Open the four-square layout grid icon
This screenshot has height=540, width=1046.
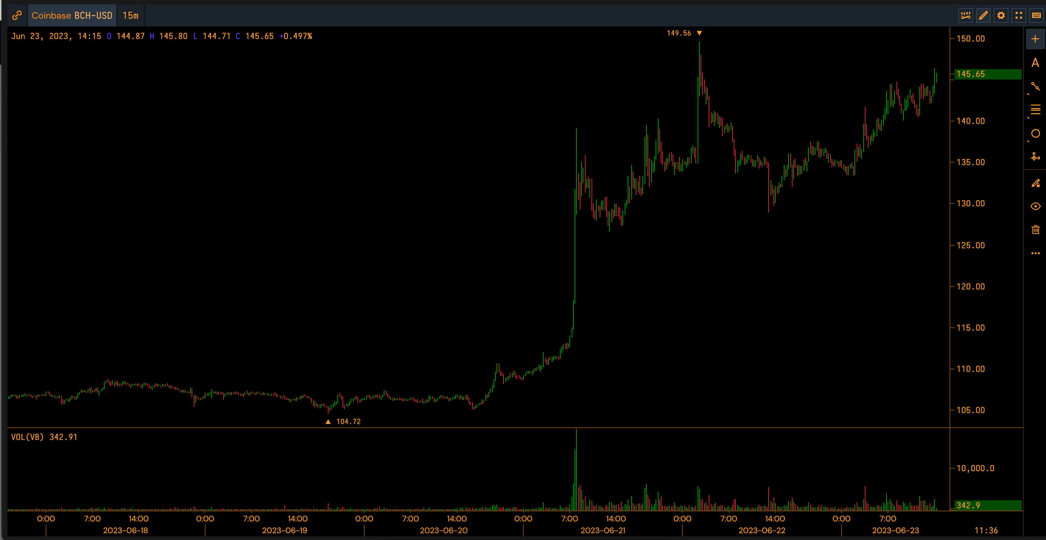[x=1018, y=15]
